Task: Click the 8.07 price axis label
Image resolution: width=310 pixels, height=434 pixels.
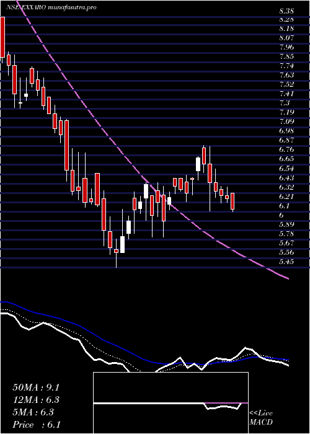Action: pyautogui.click(x=286, y=38)
